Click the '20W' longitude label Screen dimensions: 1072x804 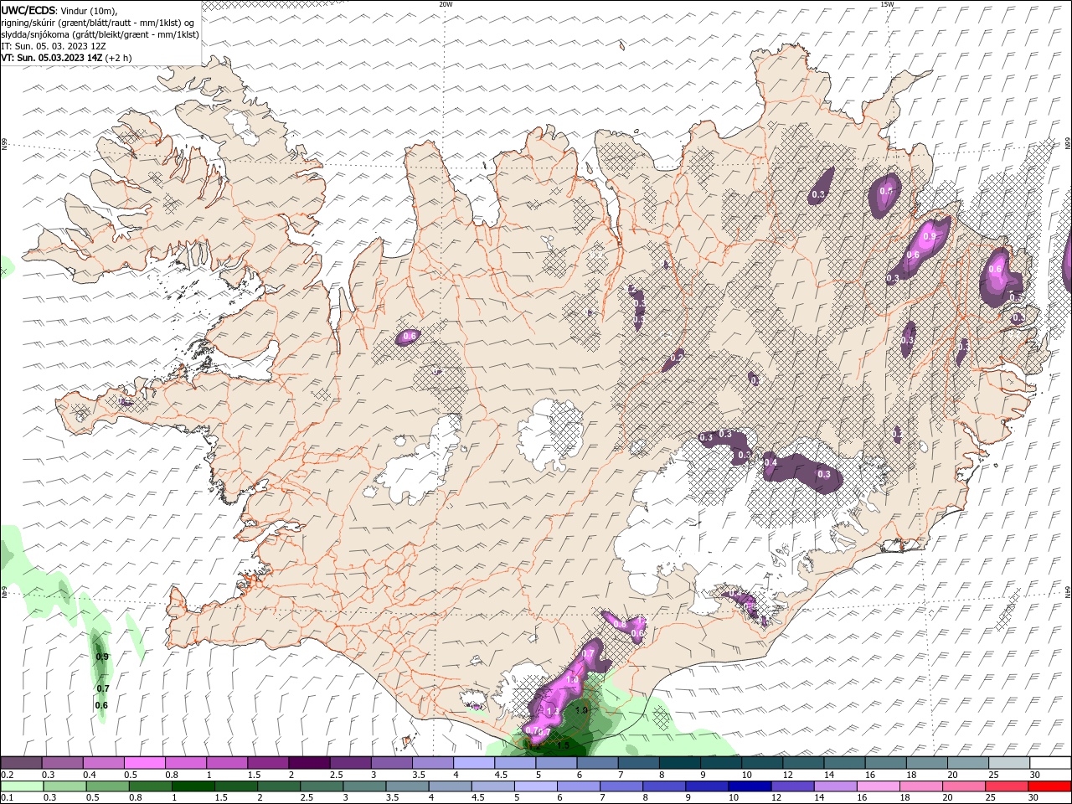click(x=446, y=4)
